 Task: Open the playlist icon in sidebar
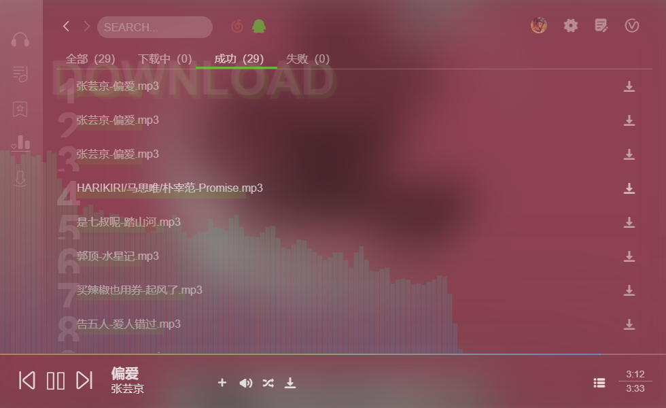20,74
